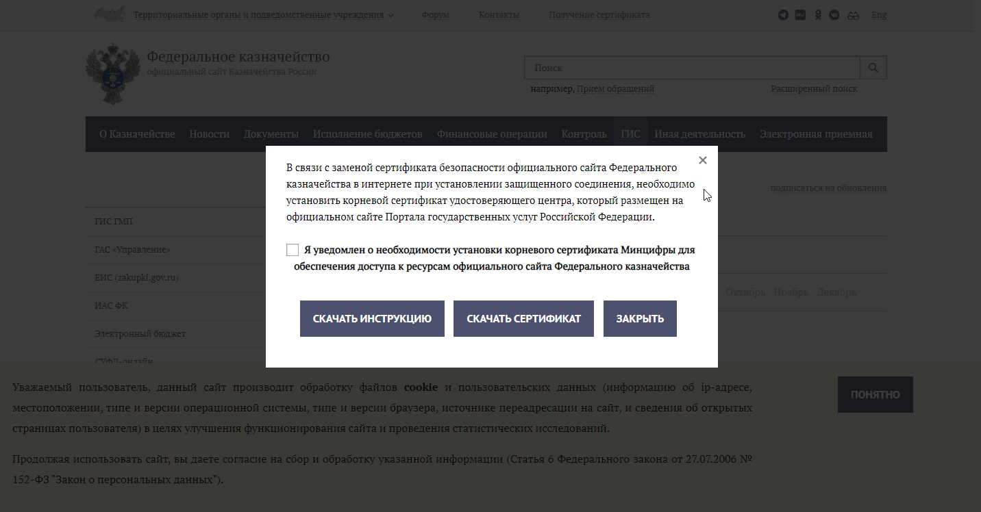
Task: Tick the Минцифры certificate acknowledgement checkbox
Action: click(293, 250)
